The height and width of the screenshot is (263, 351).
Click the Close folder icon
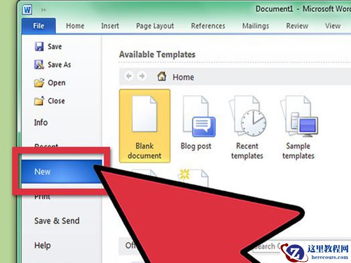click(39, 101)
